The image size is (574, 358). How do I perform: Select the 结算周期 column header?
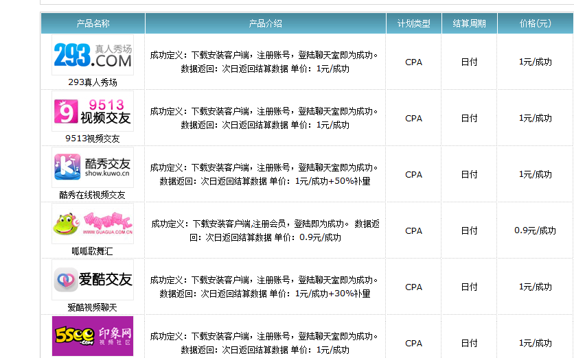[x=469, y=23]
